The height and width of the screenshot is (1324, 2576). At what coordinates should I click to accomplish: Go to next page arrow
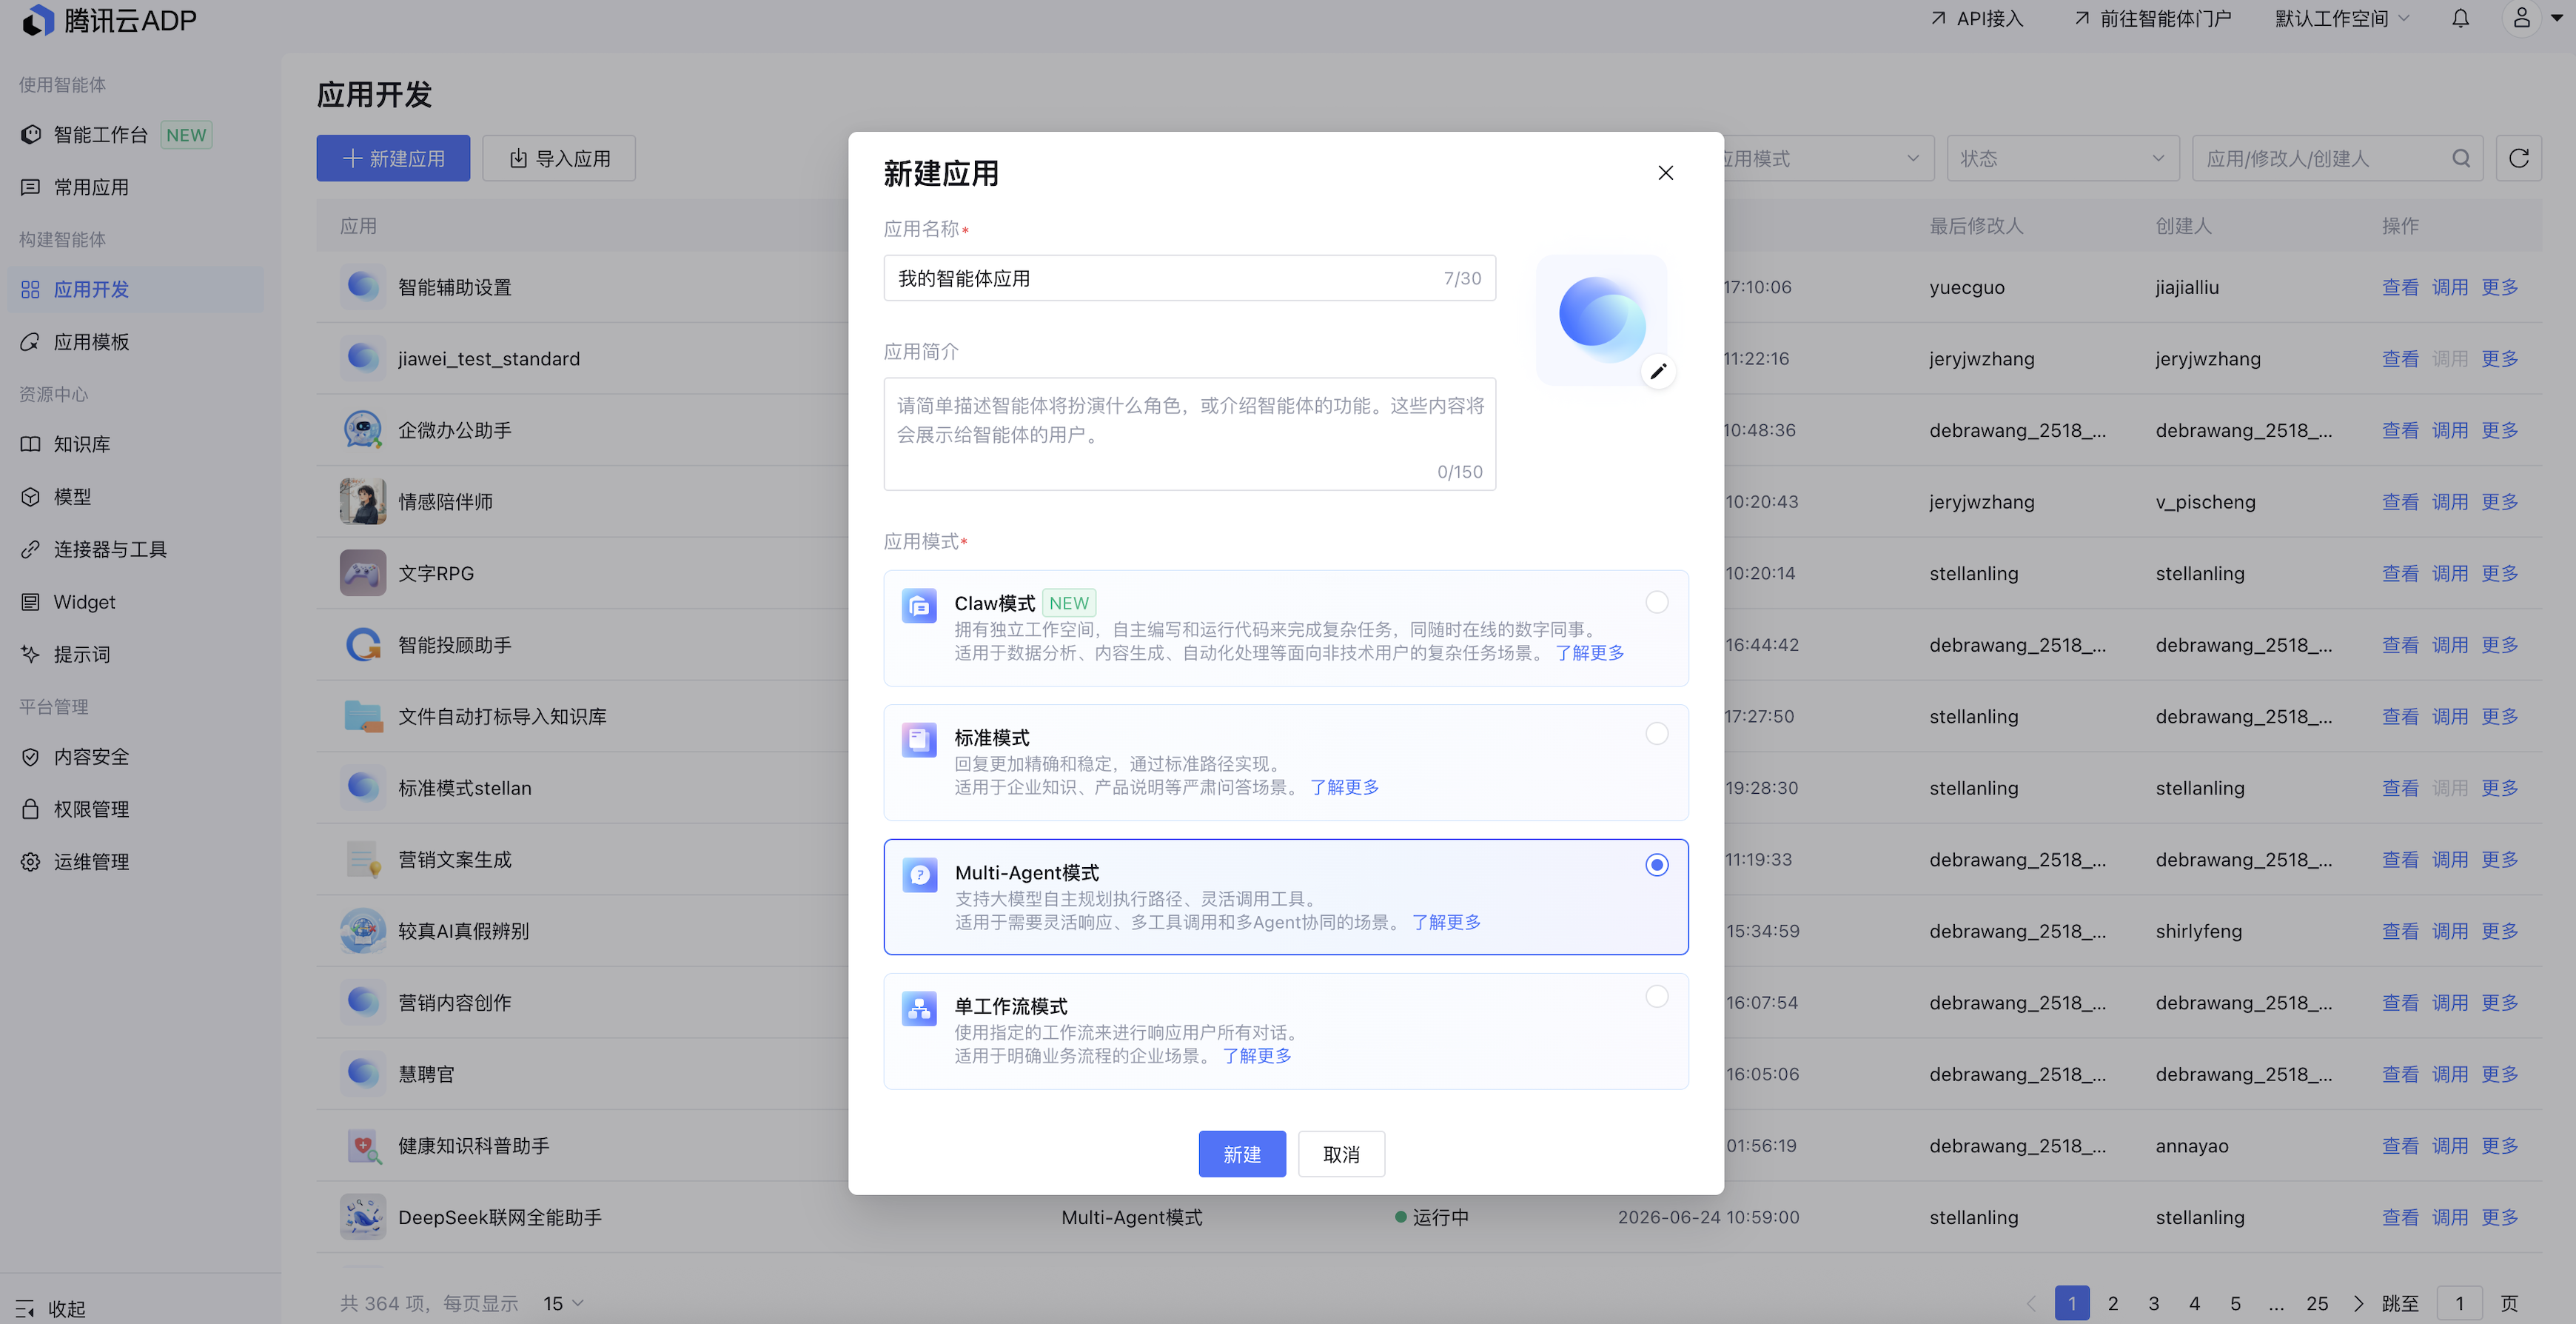[2358, 1303]
